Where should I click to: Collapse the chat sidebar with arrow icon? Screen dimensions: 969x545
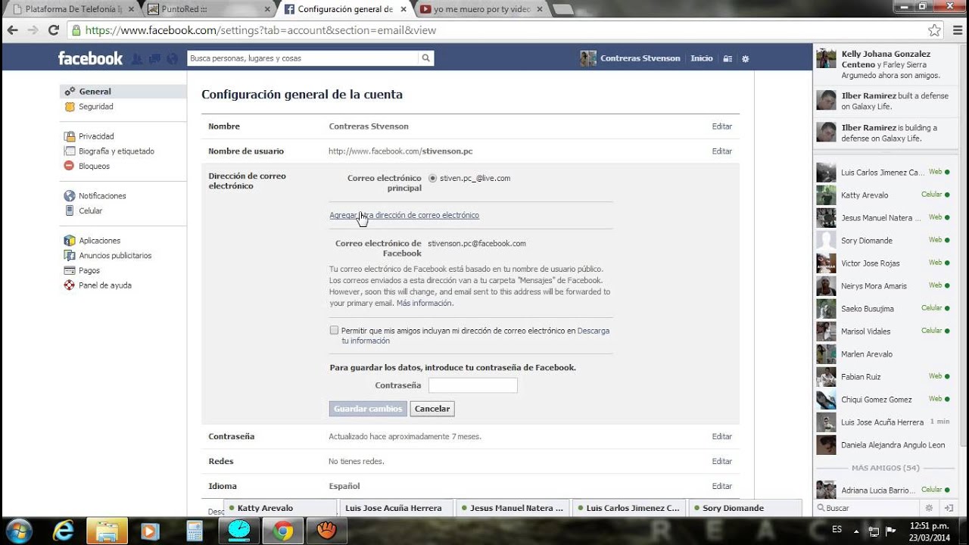(947, 508)
